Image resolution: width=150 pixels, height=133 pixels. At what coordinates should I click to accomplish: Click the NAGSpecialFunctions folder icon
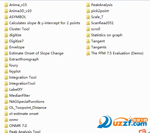pos(6,102)
